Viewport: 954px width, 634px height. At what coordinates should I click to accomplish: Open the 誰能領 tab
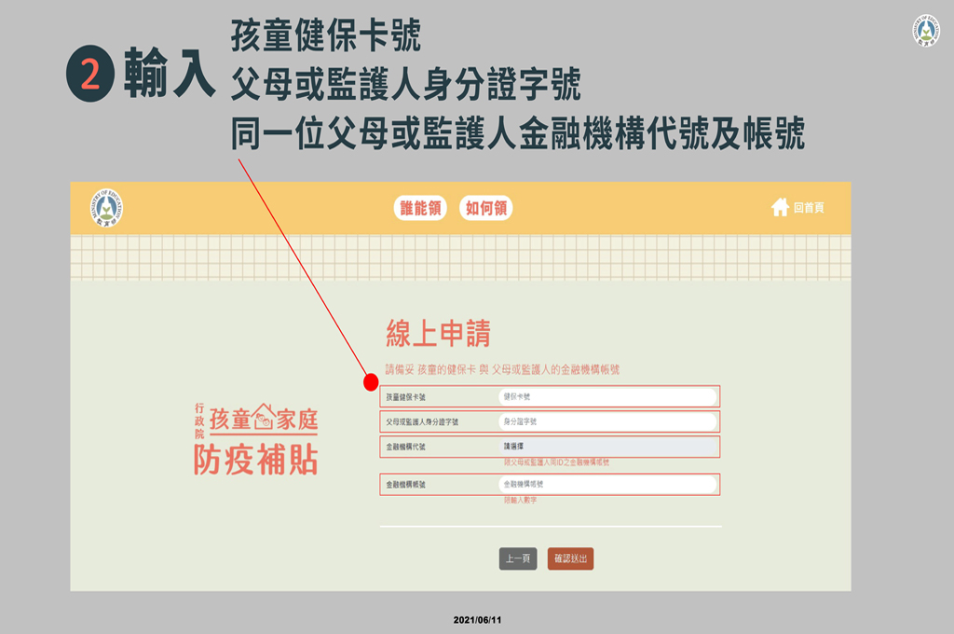[x=421, y=208]
